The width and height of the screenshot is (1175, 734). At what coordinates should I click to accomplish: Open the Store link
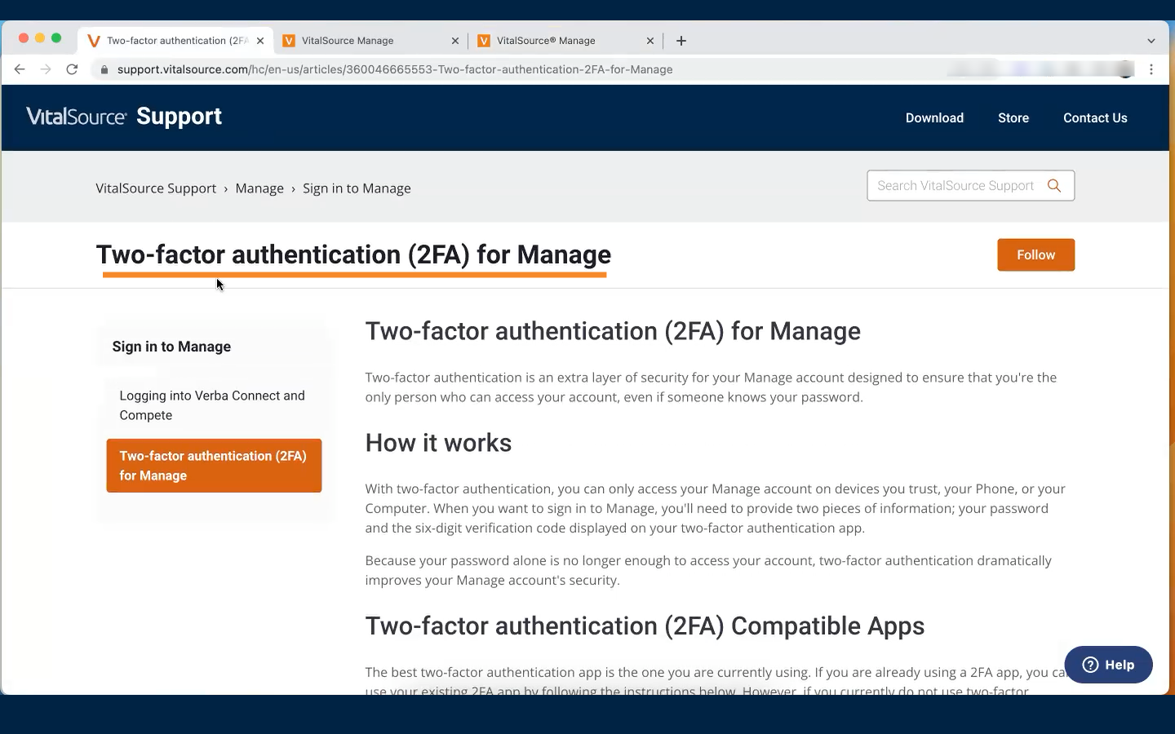tap(1013, 118)
